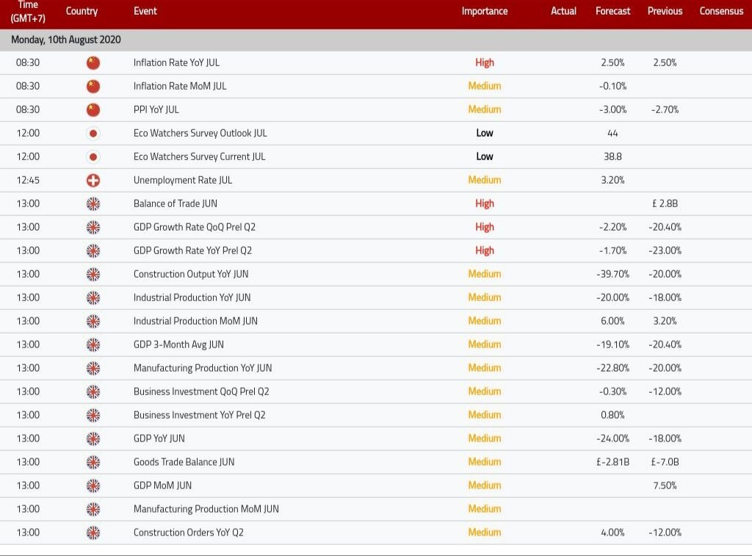Click UK flag beside GDP 3-Month Avg JUN
752x556 pixels.
click(93, 344)
